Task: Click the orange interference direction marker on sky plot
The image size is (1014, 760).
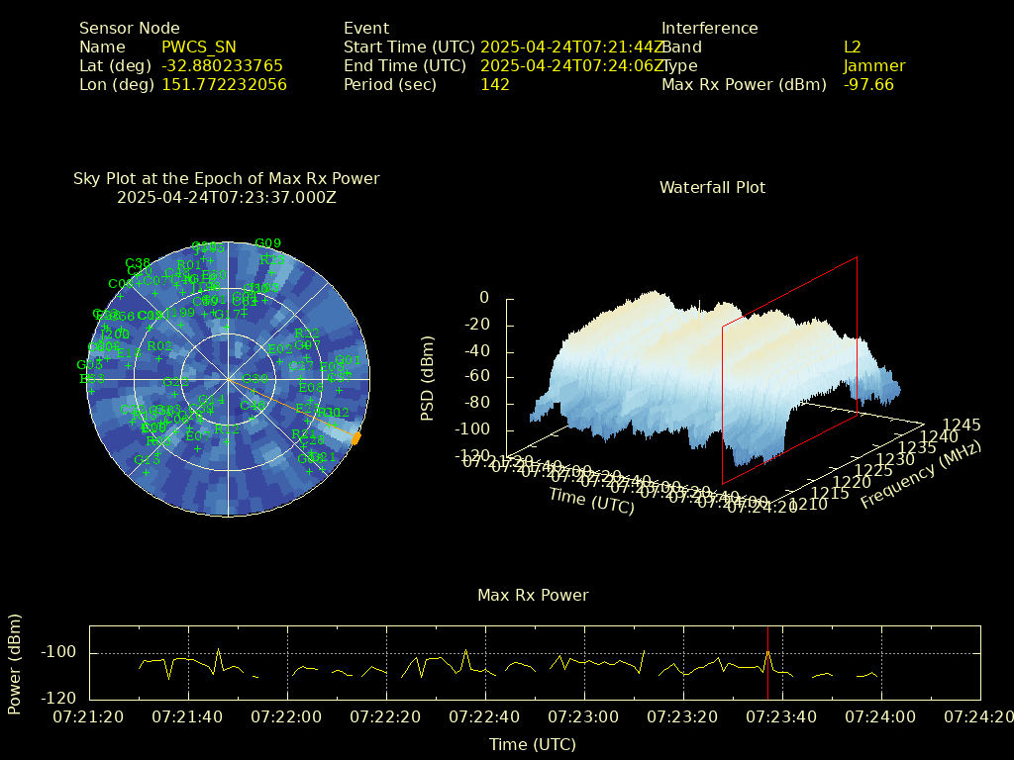Action: coord(355,437)
